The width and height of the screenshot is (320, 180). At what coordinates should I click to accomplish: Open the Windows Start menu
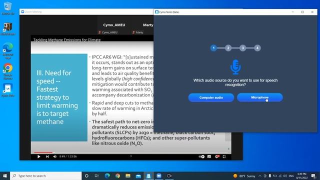[x=5, y=175]
